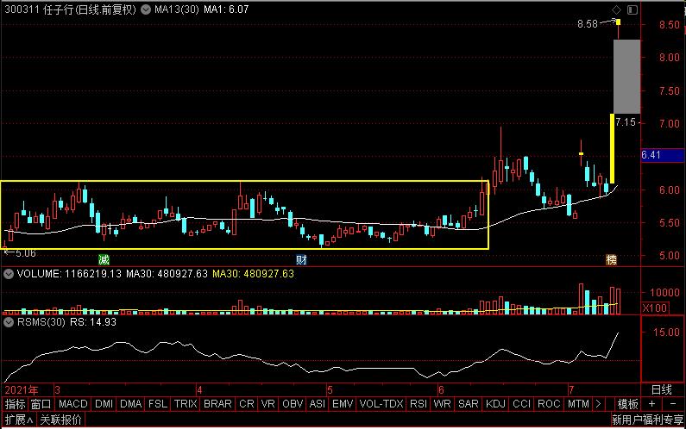This screenshot has width=686, height=429.
Task: Select the VR indicator tab
Action: [x=267, y=404]
